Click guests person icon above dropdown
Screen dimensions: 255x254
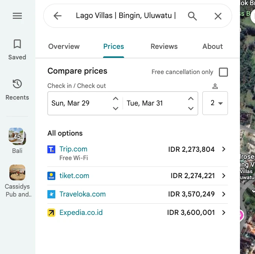(215, 86)
